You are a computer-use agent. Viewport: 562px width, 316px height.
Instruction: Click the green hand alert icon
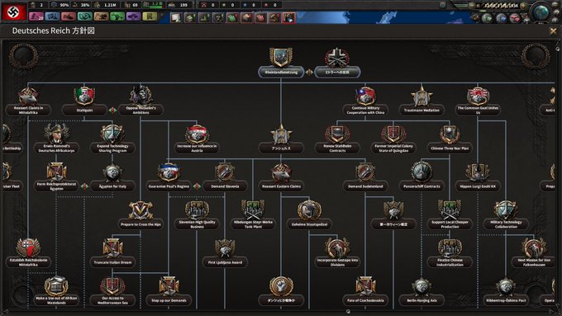pyautogui.click(x=232, y=17)
